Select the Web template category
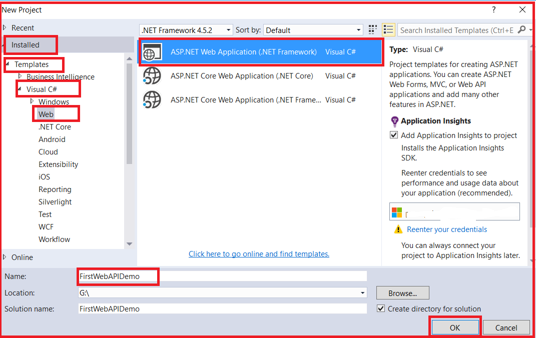This screenshot has height=338, width=536. 46,114
